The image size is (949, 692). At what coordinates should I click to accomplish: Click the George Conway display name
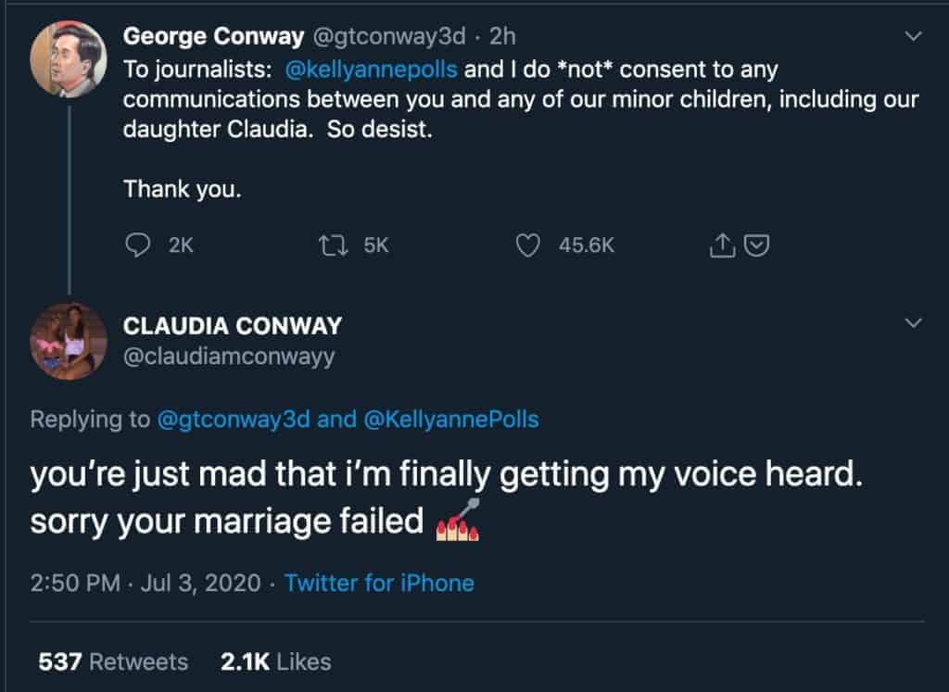(214, 36)
